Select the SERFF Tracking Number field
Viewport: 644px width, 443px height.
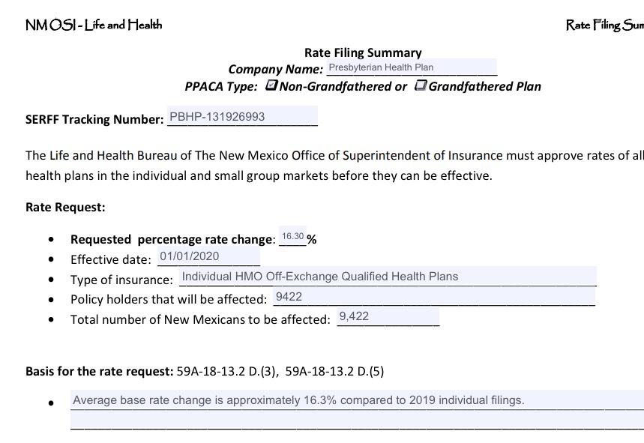pos(242,117)
